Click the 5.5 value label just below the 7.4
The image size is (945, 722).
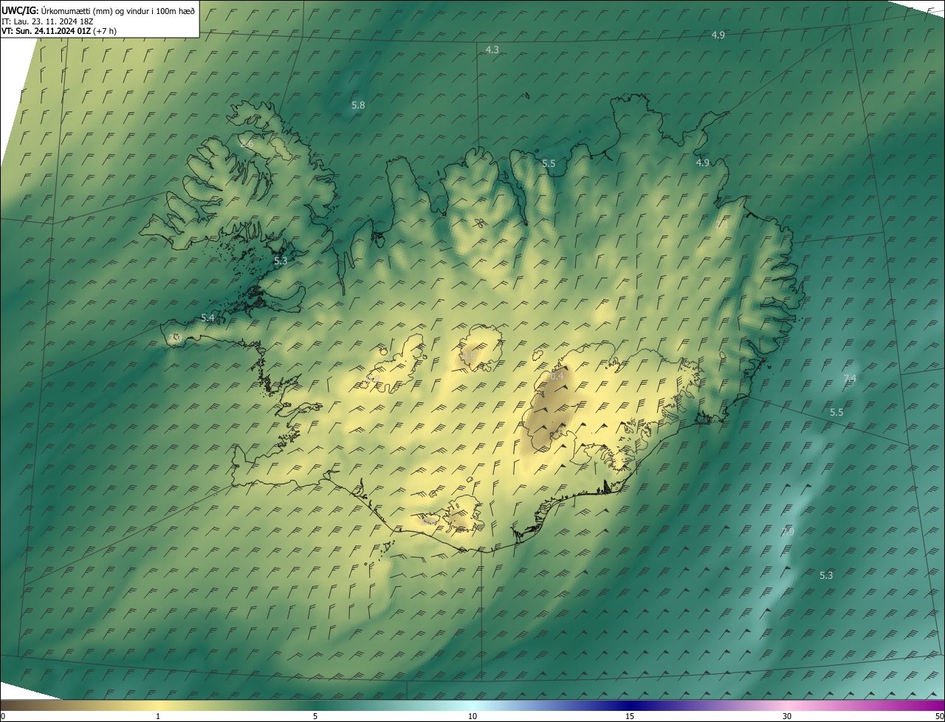click(836, 412)
